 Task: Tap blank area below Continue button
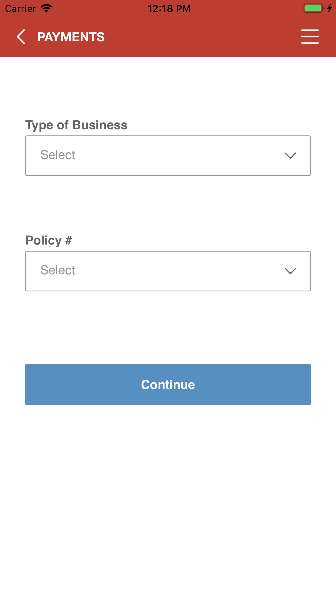point(168,501)
